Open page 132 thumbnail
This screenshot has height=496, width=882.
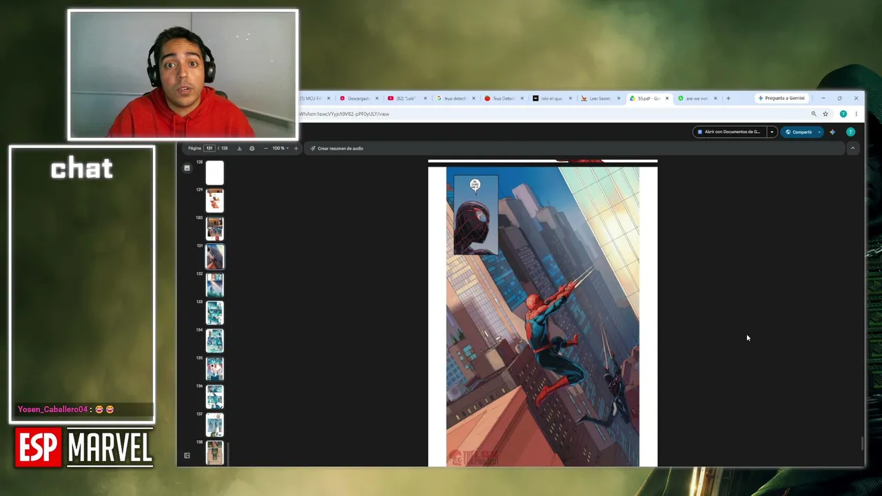(215, 285)
